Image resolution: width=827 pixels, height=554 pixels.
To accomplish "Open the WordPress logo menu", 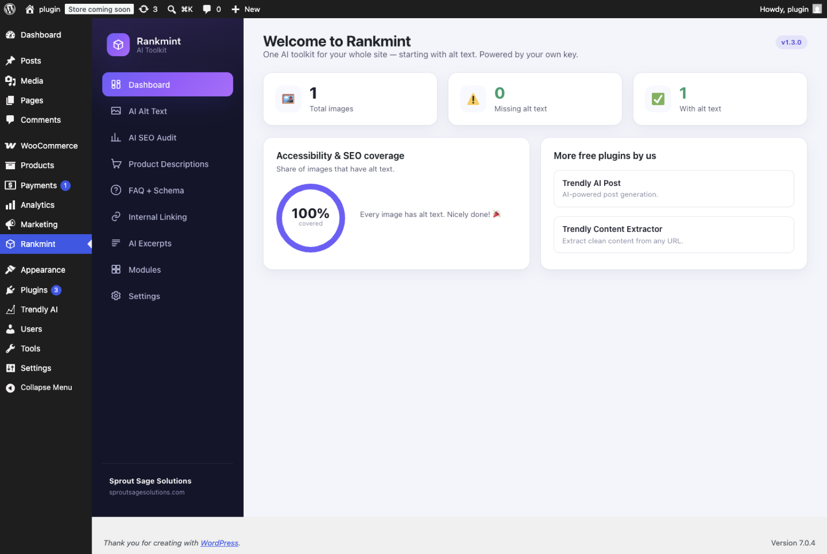I will (x=10, y=9).
